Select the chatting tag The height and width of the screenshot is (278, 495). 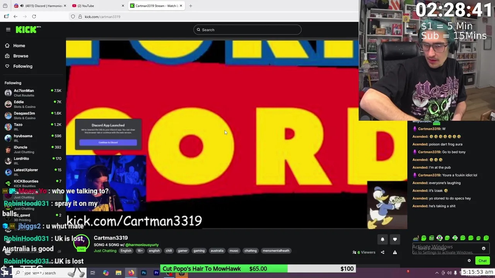click(251, 251)
